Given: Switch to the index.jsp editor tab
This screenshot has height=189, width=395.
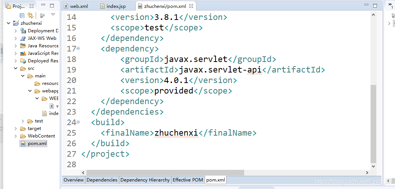Looking at the screenshot, I should 113,6.
